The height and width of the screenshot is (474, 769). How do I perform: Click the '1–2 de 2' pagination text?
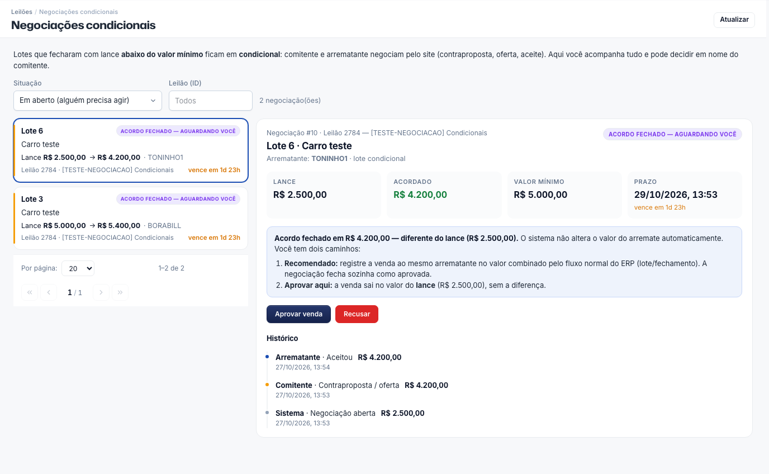(x=172, y=268)
